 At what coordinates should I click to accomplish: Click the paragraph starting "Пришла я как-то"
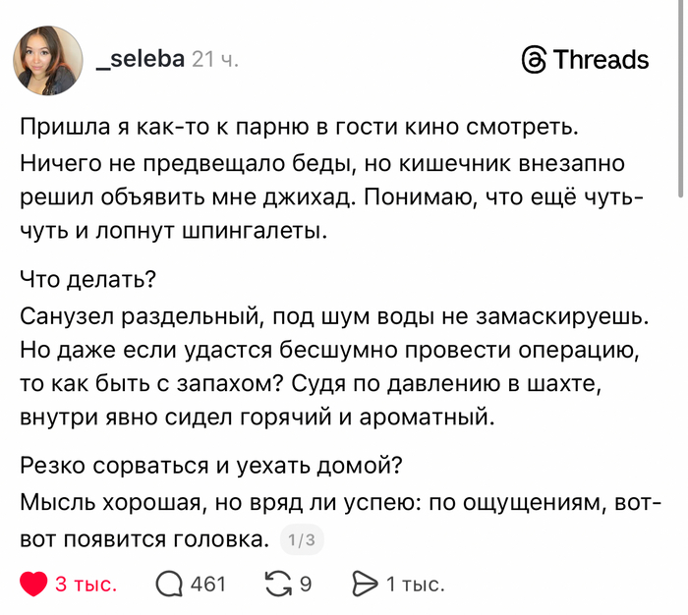pyautogui.click(x=307, y=129)
